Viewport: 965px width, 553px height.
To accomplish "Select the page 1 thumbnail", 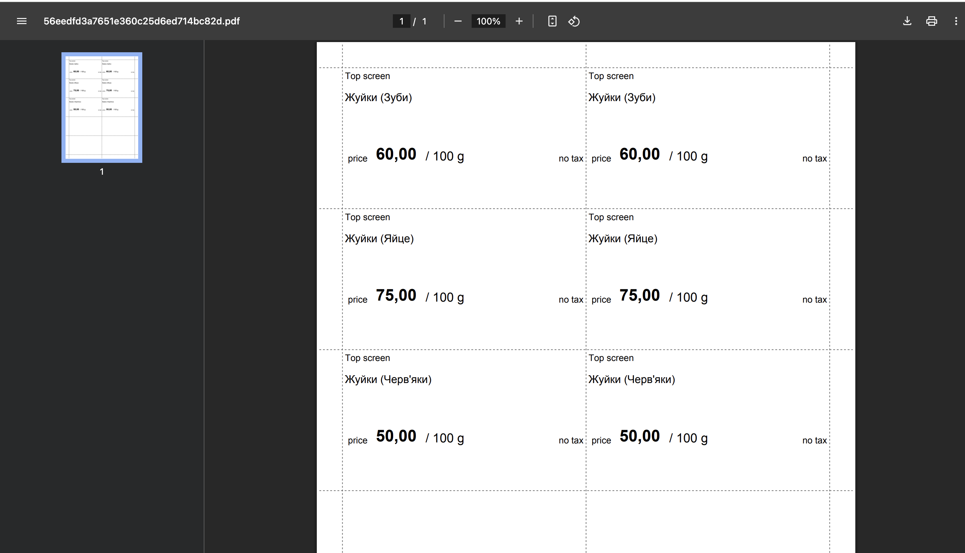I will point(102,107).
